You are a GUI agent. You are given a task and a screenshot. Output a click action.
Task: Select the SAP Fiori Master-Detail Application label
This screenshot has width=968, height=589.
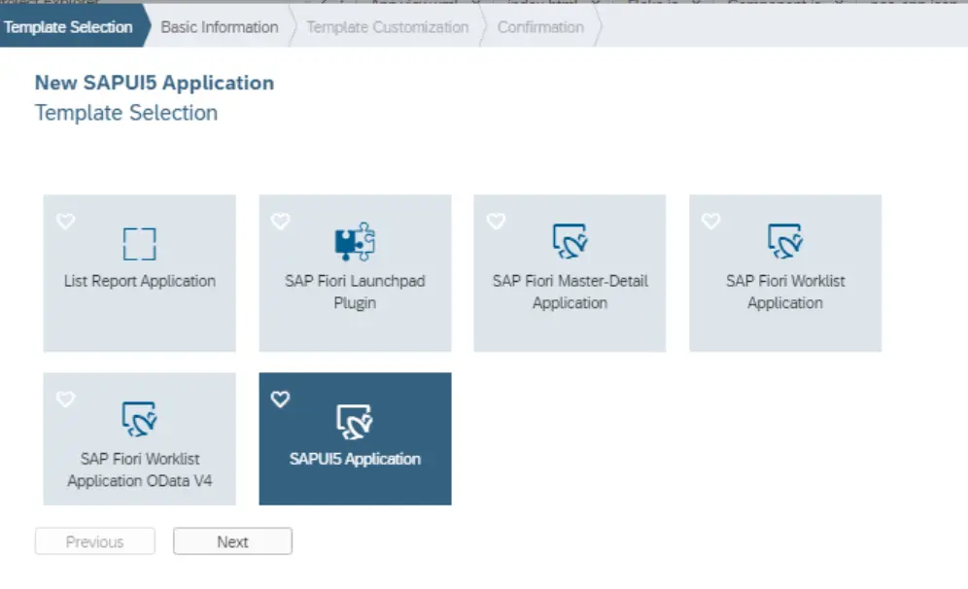click(570, 292)
